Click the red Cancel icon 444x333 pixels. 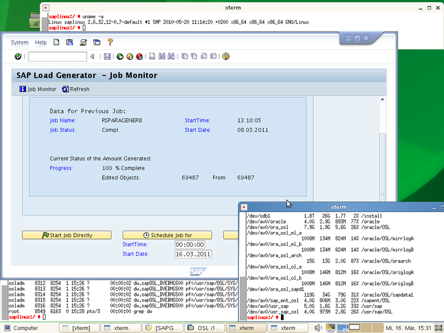pyautogui.click(x=139, y=57)
